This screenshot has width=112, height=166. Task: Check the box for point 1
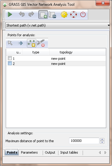coord(10,58)
